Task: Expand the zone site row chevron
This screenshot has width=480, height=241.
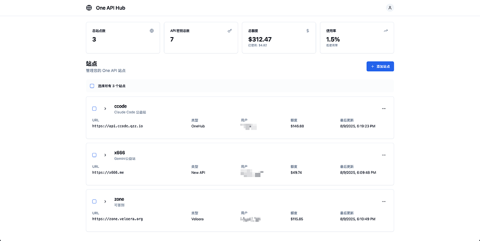Action: pyautogui.click(x=105, y=202)
